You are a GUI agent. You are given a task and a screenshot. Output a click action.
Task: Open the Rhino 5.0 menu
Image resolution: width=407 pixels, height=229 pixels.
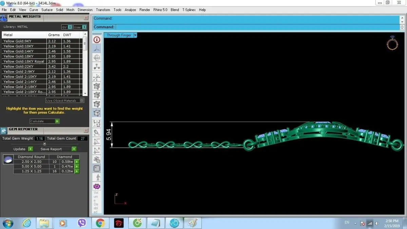tap(160, 10)
